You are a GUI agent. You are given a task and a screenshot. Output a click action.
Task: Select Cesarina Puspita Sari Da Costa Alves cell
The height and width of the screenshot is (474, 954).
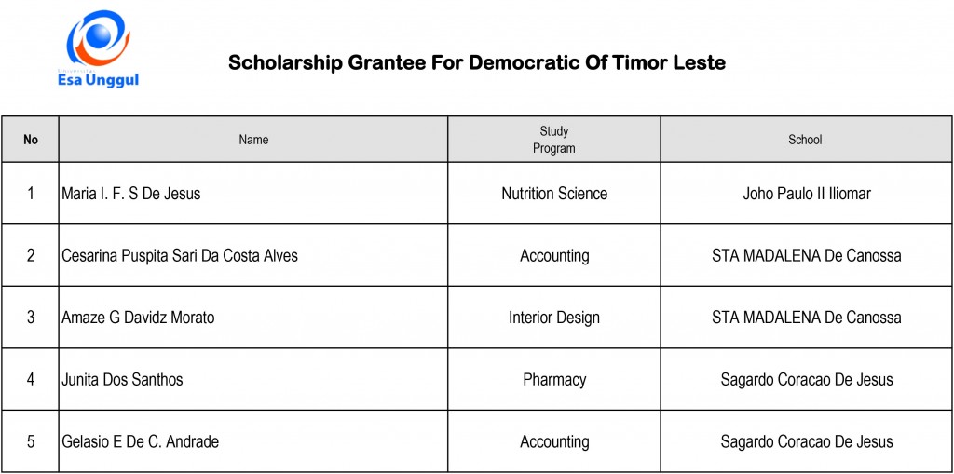point(253,255)
